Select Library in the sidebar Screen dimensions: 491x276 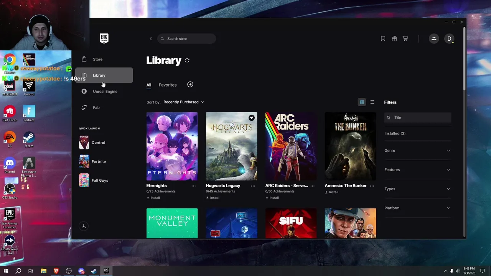[104, 75]
